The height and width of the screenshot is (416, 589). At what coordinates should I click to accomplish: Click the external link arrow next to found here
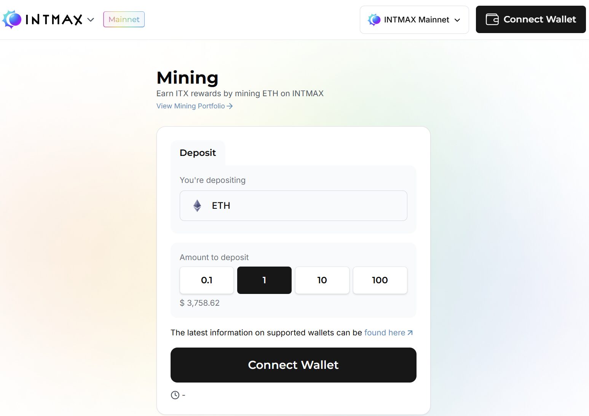pos(410,332)
